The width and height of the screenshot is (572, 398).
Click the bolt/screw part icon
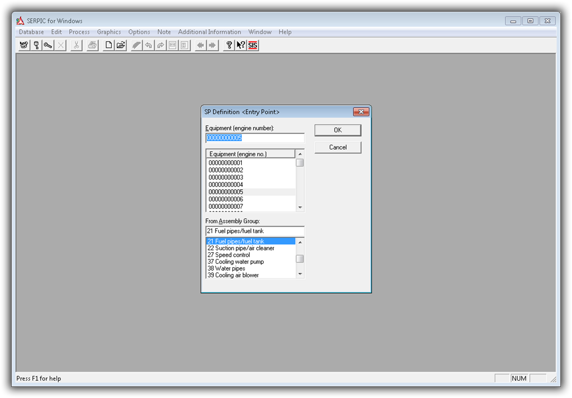coord(48,46)
